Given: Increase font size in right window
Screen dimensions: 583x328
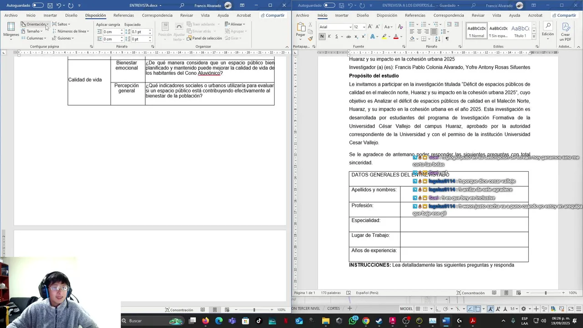Looking at the screenshot, I should 370,27.
